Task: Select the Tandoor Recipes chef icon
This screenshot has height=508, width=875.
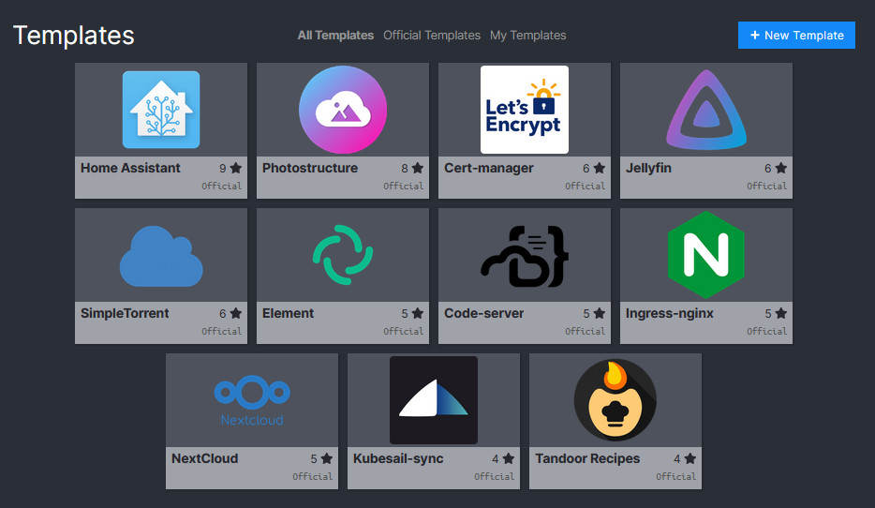Action: [615, 400]
